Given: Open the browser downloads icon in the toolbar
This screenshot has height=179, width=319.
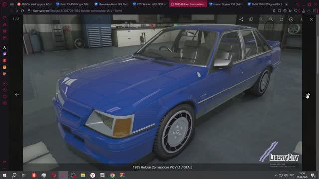Looking at the screenshot, I should [x=309, y=11].
